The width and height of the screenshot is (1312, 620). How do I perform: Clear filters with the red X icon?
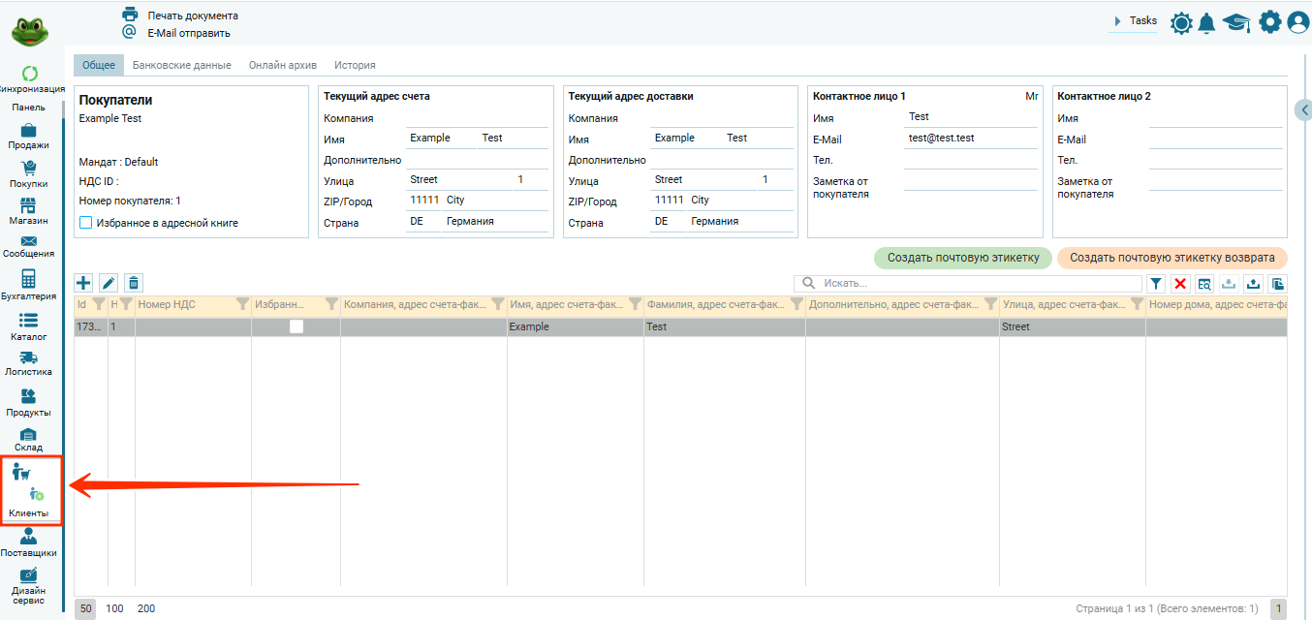click(x=1180, y=284)
